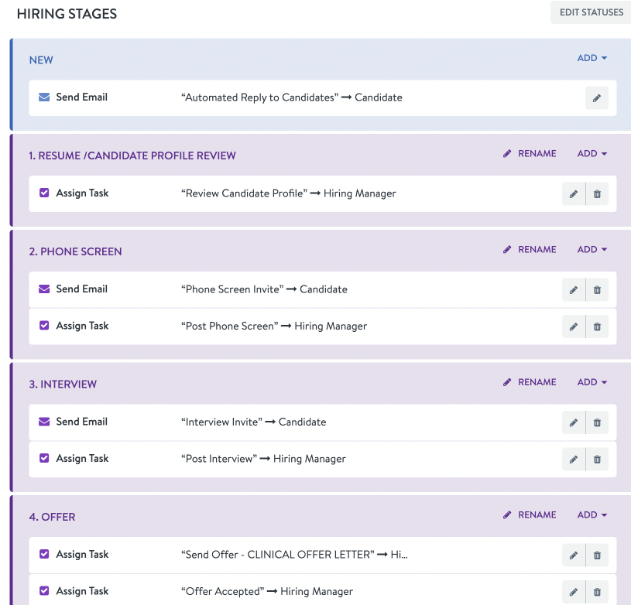Image resolution: width=631 pixels, height=605 pixels.
Task: Click the envelope icon in Interview Invite row
Action: click(x=44, y=422)
